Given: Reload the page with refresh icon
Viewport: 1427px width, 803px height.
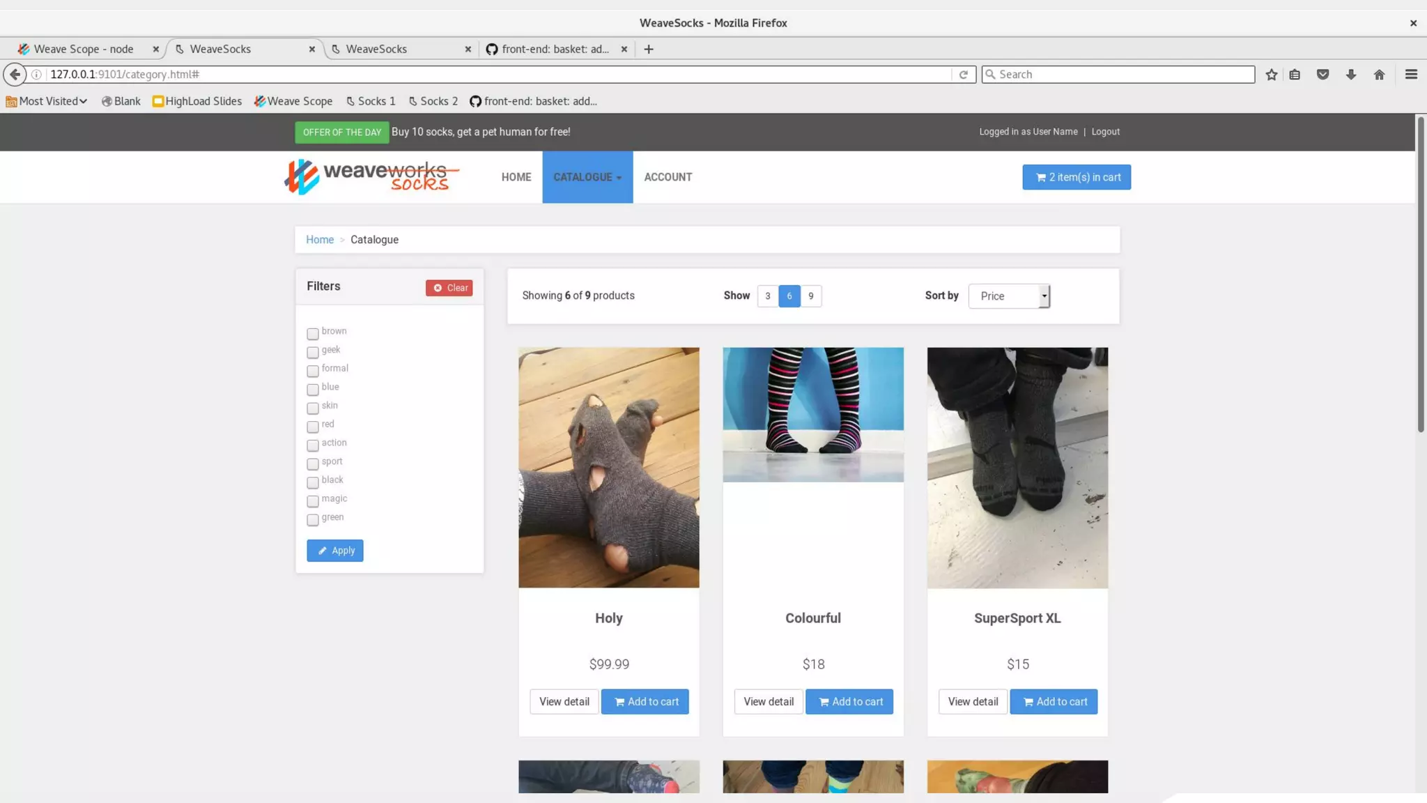Looking at the screenshot, I should pyautogui.click(x=963, y=75).
